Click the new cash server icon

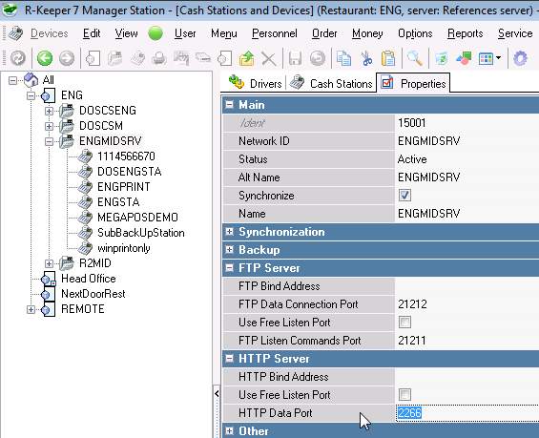(x=115, y=58)
